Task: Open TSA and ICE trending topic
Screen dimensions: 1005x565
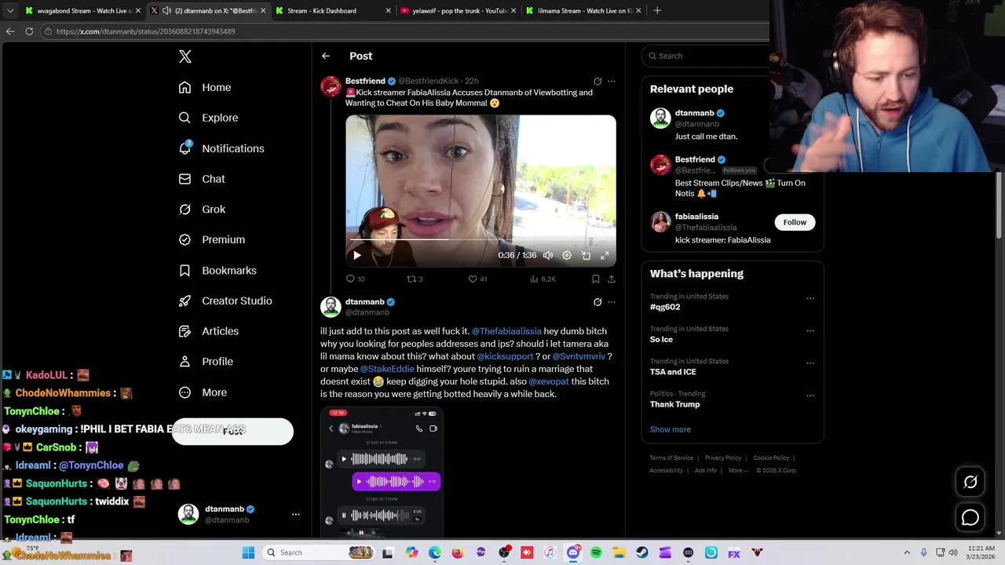Action: tap(673, 372)
